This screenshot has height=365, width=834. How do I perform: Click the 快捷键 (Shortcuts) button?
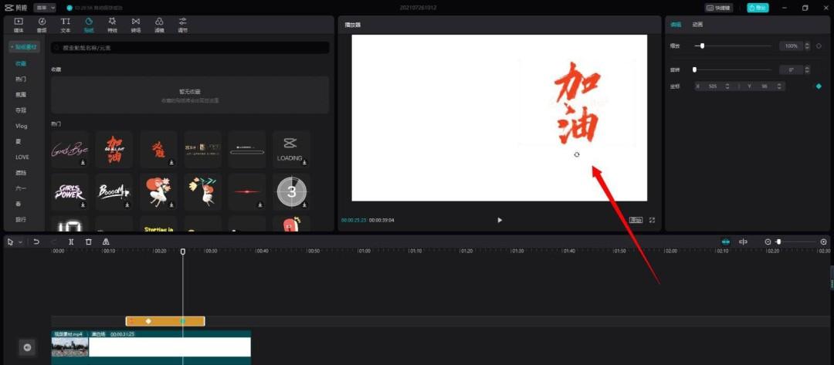(719, 8)
